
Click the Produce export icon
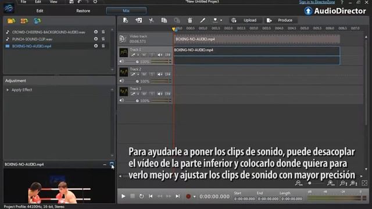pos(269,20)
